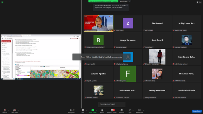This screenshot has height=114, width=203.
Task: Open the Chat panel
Action: click(83, 111)
